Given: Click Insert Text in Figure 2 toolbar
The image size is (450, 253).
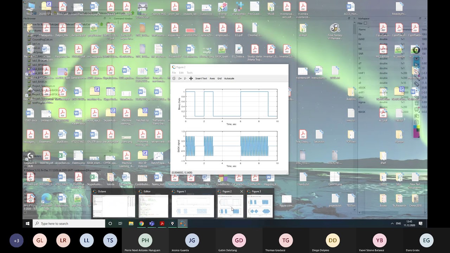Looking at the screenshot, I should click(201, 78).
